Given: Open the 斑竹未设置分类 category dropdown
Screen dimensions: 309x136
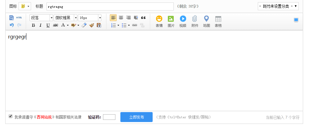Looking at the screenshot, I should (278, 6).
